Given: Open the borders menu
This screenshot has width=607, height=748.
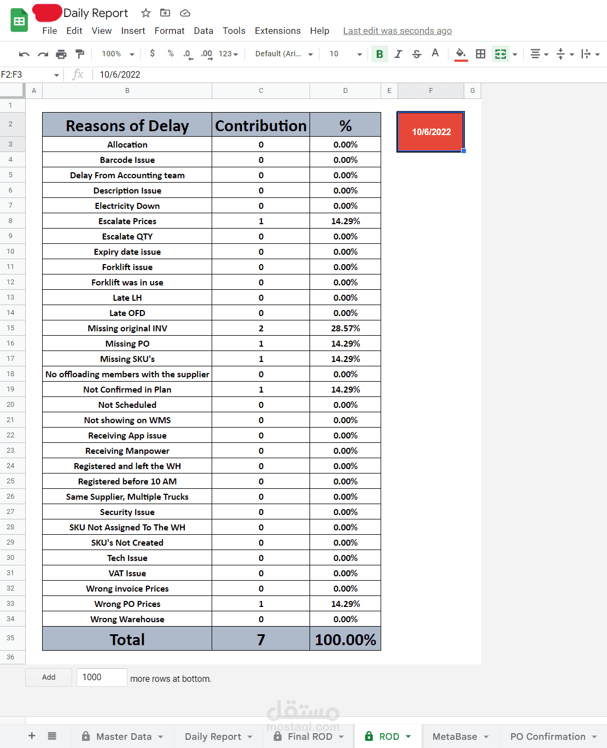Looking at the screenshot, I should [481, 54].
